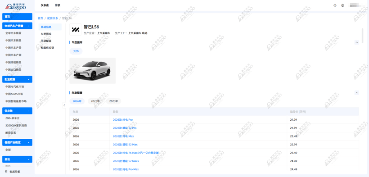Click the white LS6 car thumbnail
The height and width of the screenshot is (177, 369).
93,70
